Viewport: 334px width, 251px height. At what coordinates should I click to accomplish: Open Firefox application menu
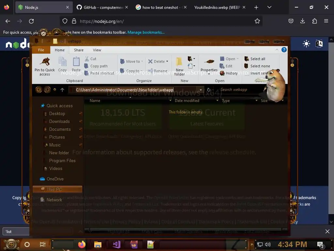pyautogui.click(x=326, y=21)
